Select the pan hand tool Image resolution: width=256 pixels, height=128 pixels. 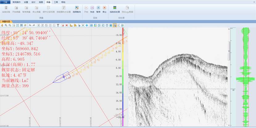pos(2,25)
